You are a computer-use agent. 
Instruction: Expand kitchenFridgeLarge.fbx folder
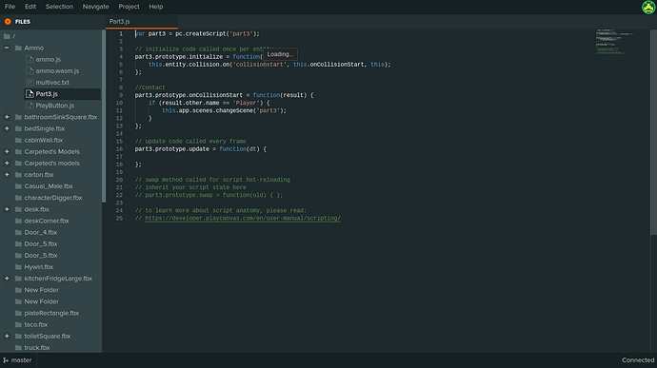point(7,278)
